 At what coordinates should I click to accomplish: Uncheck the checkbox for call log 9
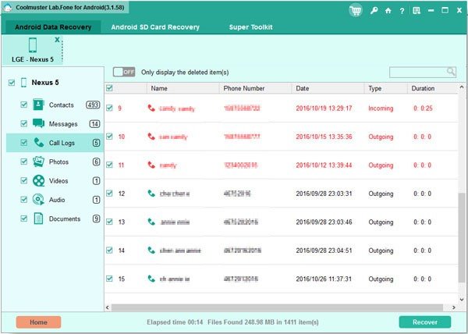pos(109,108)
